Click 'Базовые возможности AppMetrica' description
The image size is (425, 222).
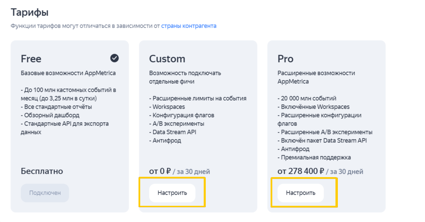[68, 73]
